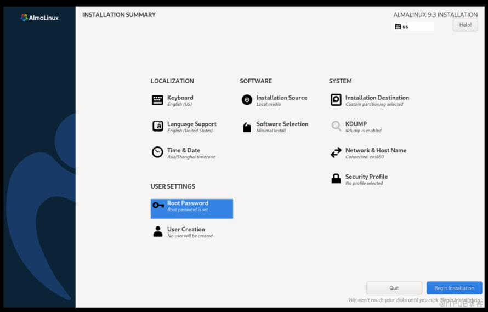Open the User Creation label

186,229
